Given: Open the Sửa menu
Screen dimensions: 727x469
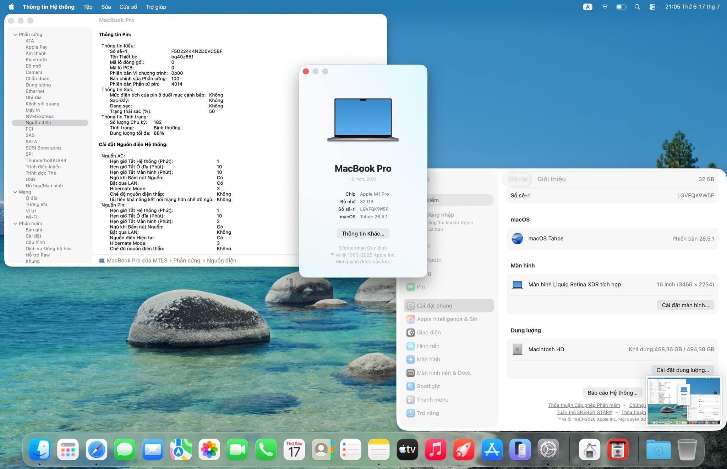Looking at the screenshot, I should (106, 7).
